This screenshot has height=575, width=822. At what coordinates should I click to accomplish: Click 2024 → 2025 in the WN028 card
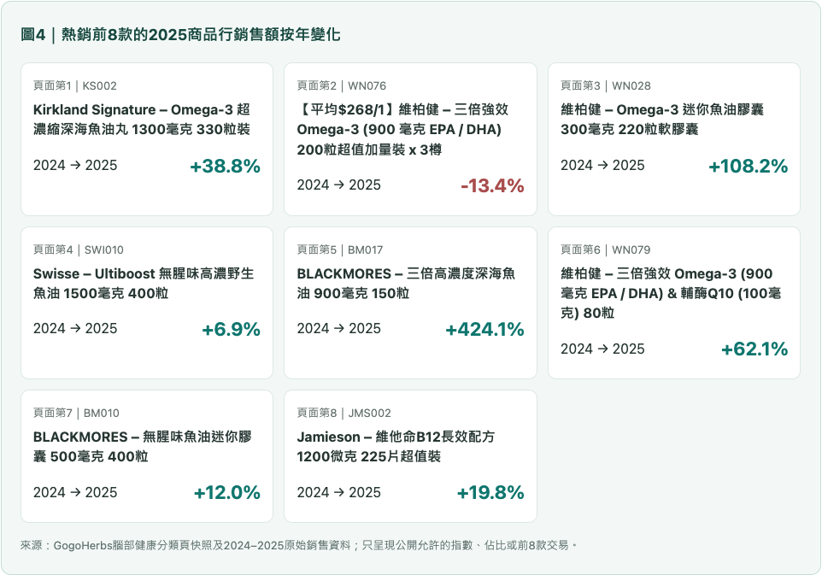pos(602,165)
